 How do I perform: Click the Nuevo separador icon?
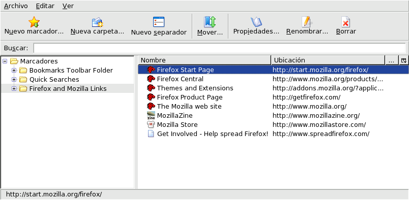[x=159, y=22]
